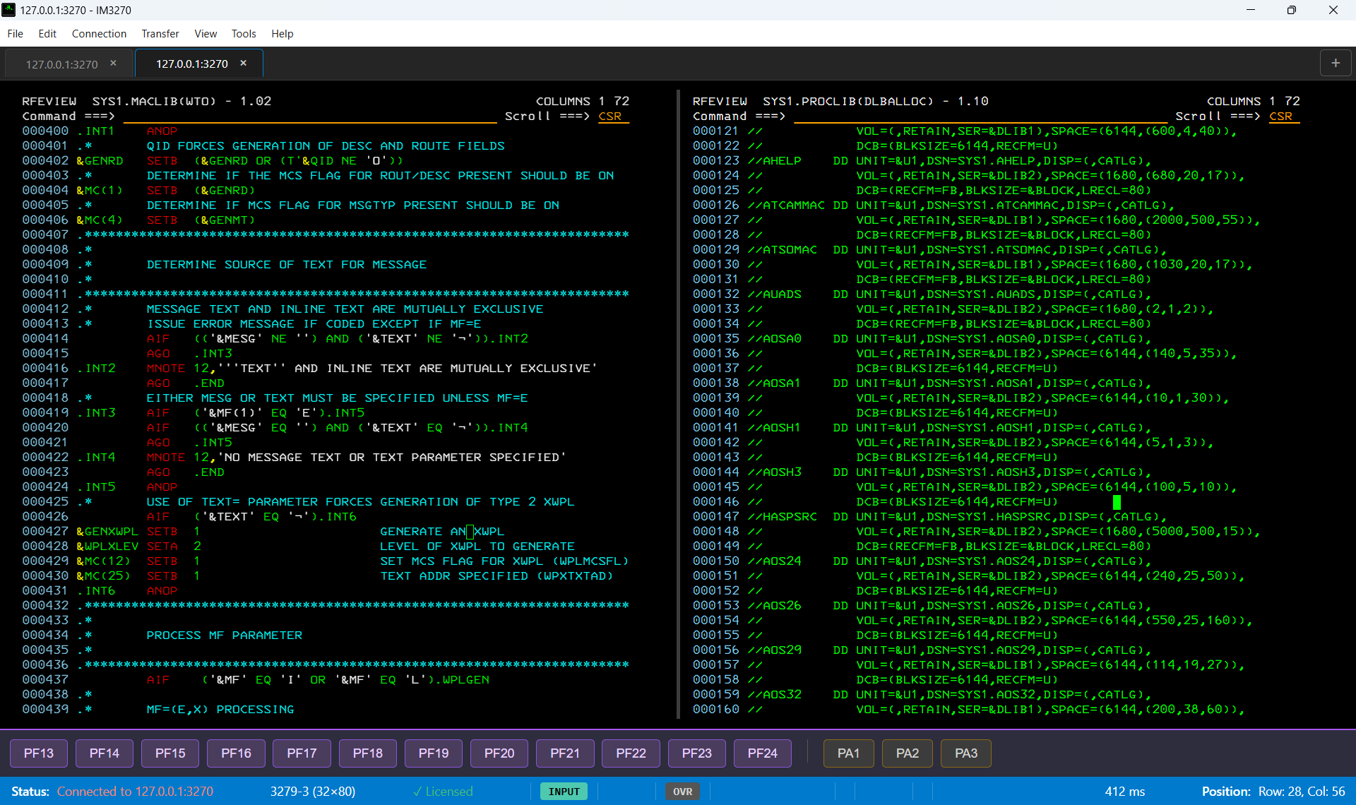Viewport: 1356px width, 805px height.
Task: Click the PF18 key button
Action: (368, 753)
